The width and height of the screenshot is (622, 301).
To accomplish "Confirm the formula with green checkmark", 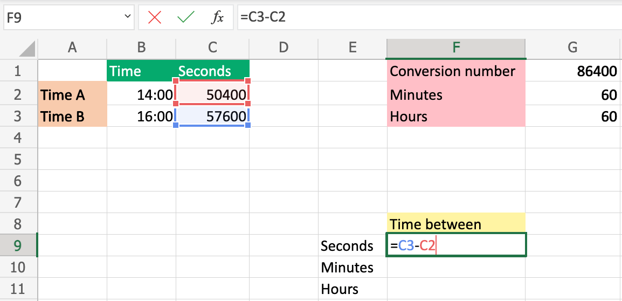I will (x=186, y=17).
